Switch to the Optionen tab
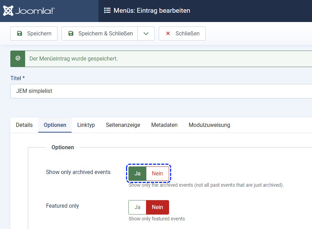Screen dimensions: 312x229 (55, 125)
